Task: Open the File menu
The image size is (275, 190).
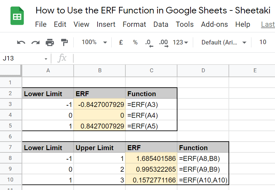Action: click(41, 24)
